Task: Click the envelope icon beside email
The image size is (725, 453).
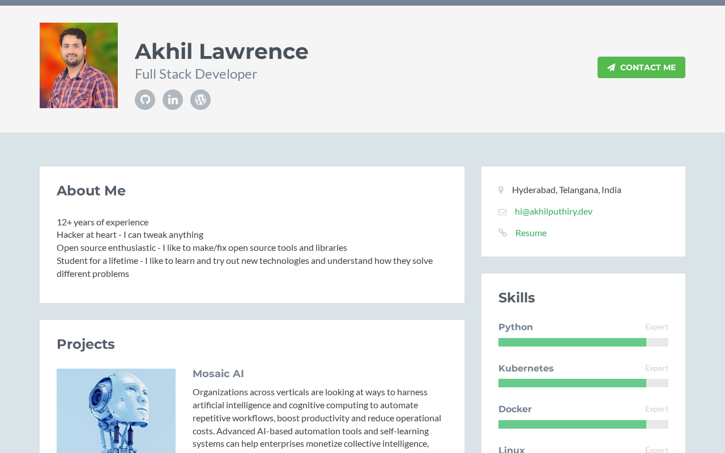Action: click(502, 212)
